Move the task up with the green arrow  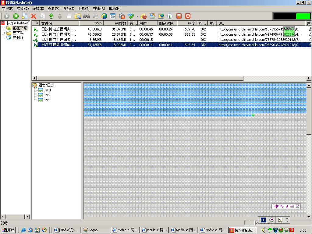point(51,16)
